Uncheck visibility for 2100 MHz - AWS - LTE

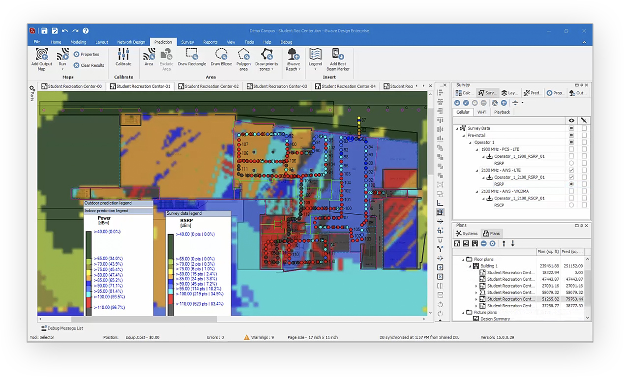tap(571, 170)
